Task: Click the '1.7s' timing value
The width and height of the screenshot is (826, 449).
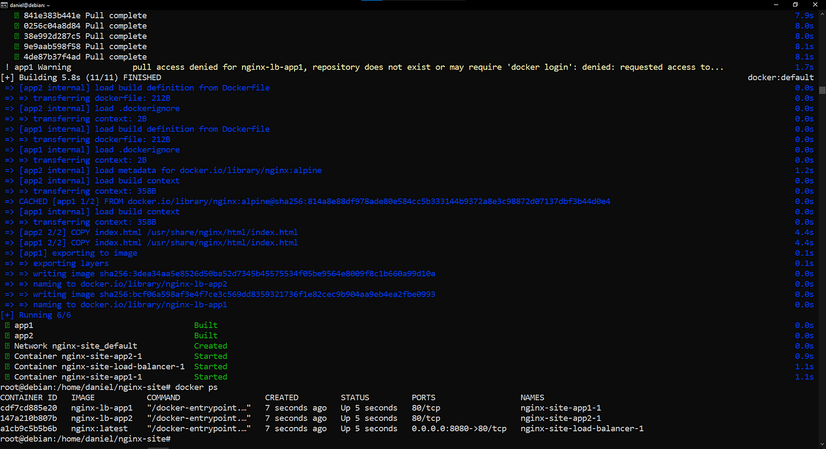Action: 804,67
